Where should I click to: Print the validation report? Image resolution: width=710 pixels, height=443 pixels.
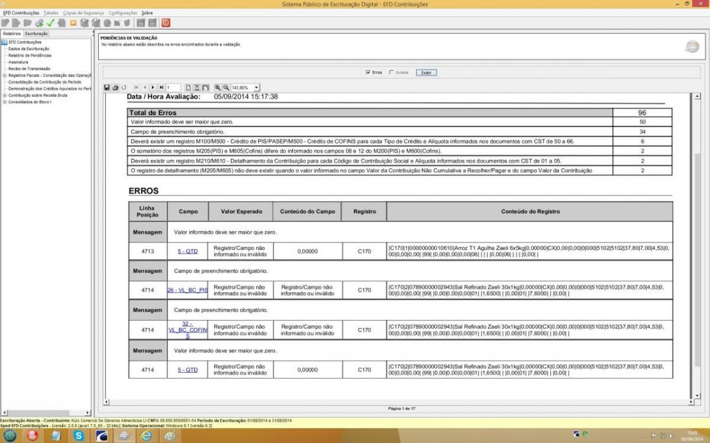pyautogui.click(x=115, y=87)
